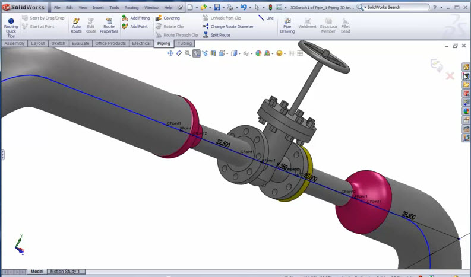The width and height of the screenshot is (471, 277).
Task: Open the File menu
Action: tap(57, 8)
